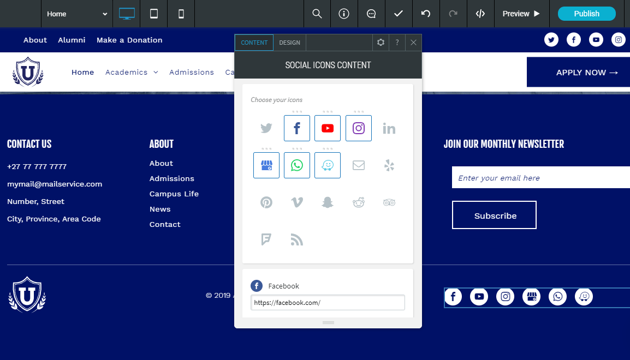This screenshot has width=630, height=360.
Task: Open the Home page selector dropdown
Action: pos(77,14)
